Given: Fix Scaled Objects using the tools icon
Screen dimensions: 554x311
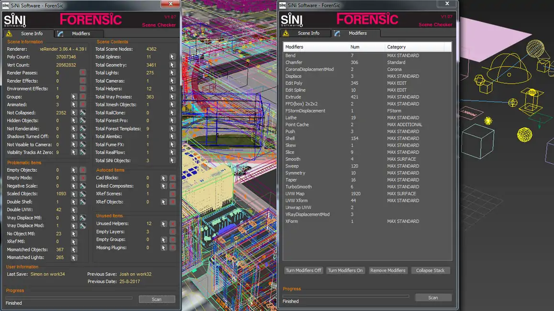Looking at the screenshot, I should 83,194.
